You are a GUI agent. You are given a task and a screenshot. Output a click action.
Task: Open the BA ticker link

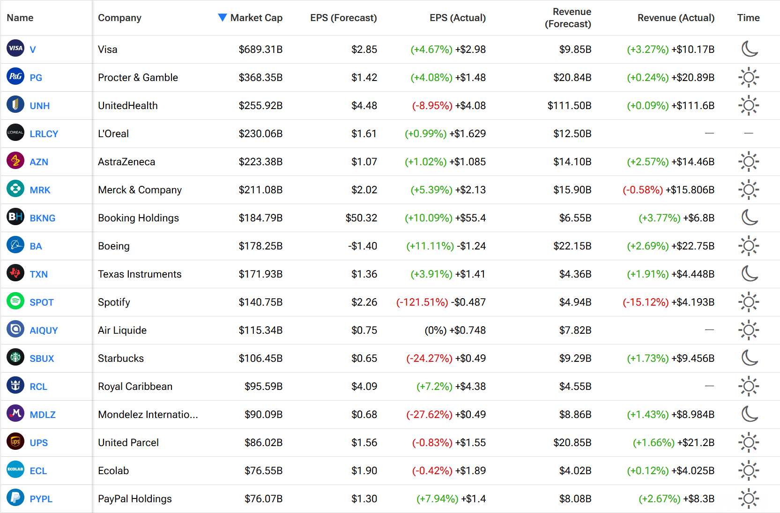[36, 246]
